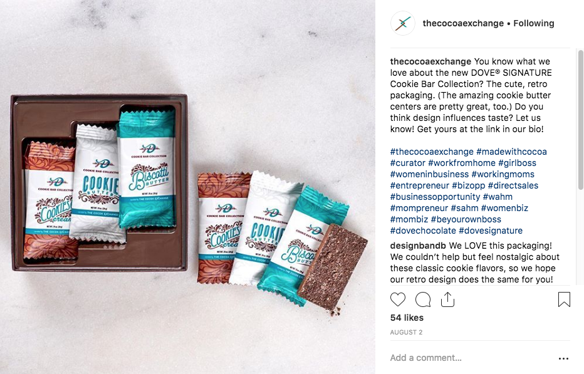This screenshot has width=584, height=374.
Task: Open the three-dot more options menu
Action: coord(563,358)
